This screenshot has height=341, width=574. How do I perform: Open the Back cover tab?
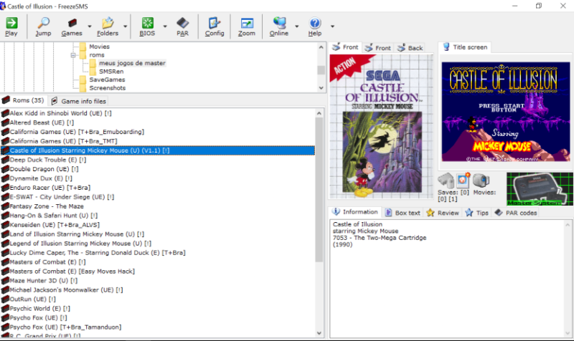click(410, 48)
